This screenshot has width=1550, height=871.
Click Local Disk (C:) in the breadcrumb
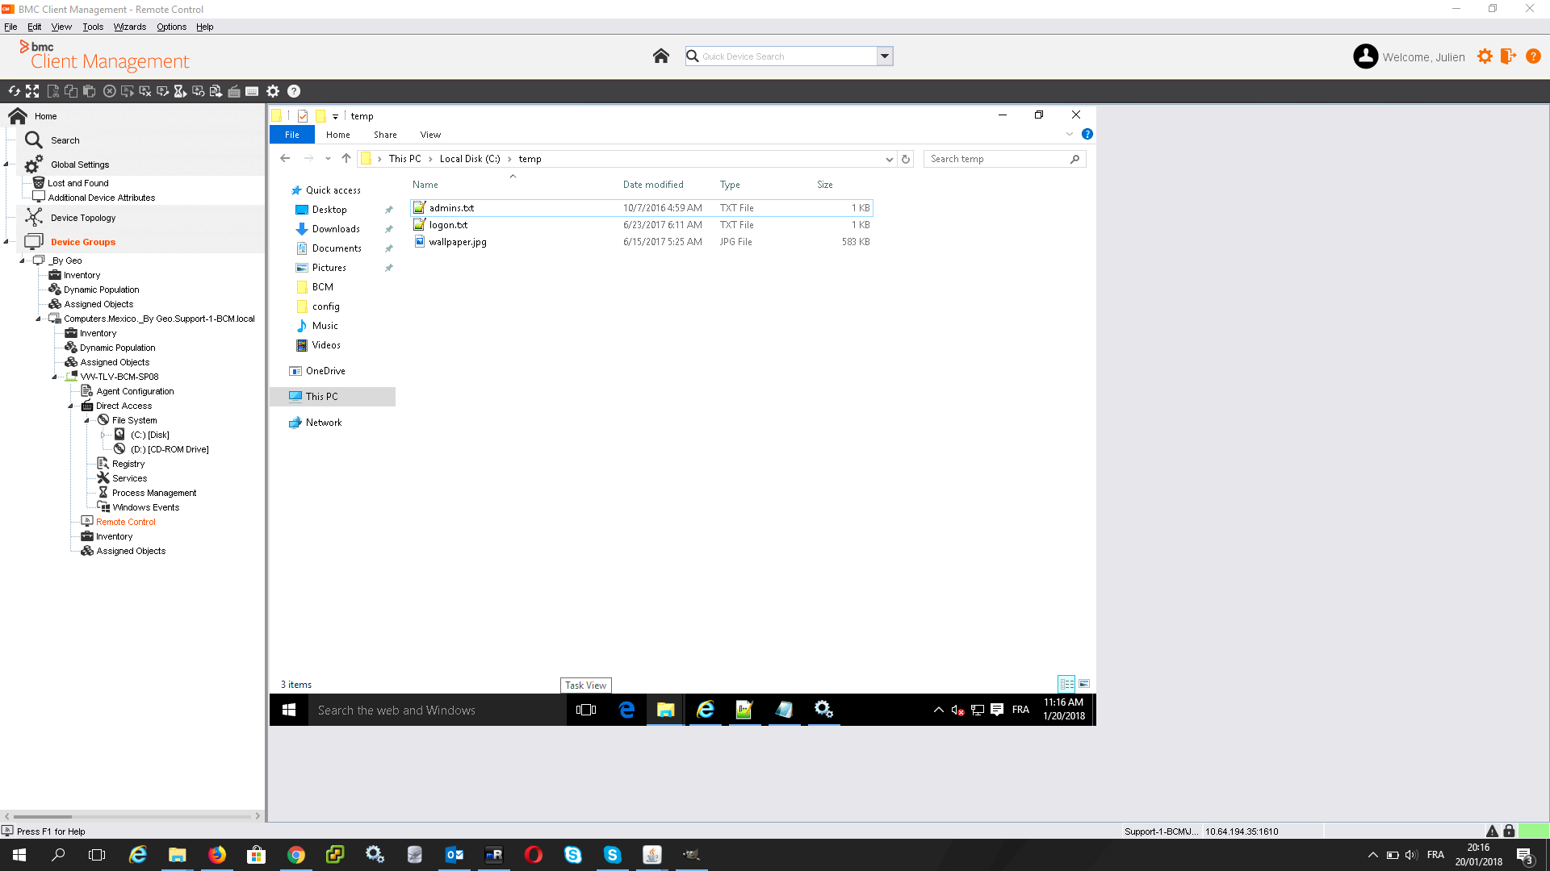click(x=470, y=159)
